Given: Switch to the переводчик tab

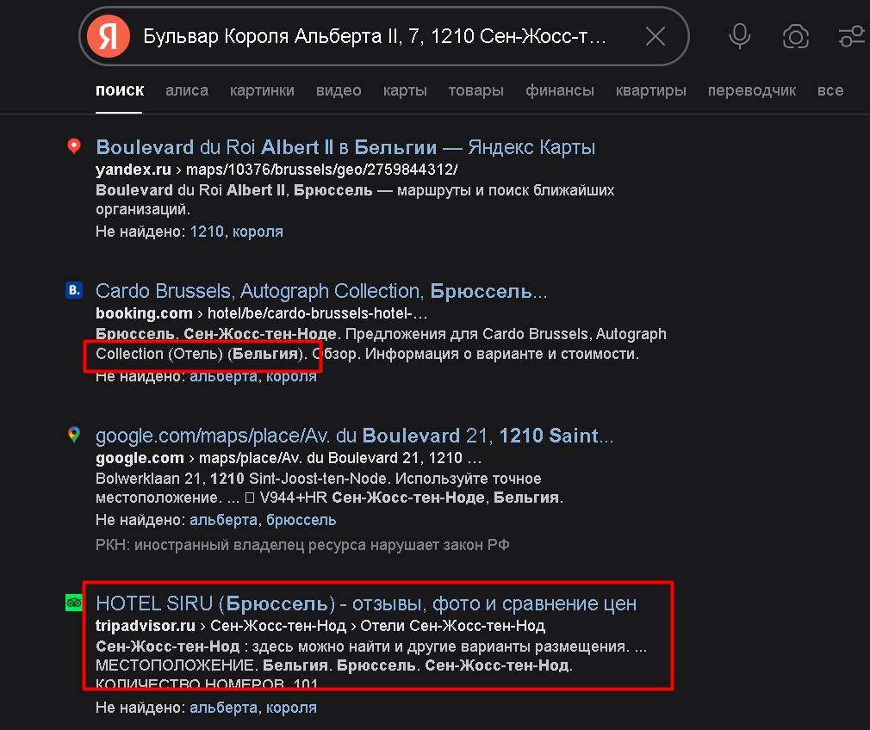Looking at the screenshot, I should point(752,90).
